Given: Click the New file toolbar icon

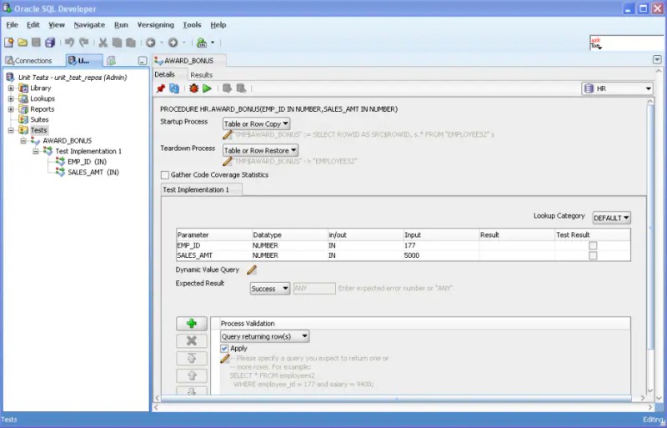Looking at the screenshot, I should 9,43.
